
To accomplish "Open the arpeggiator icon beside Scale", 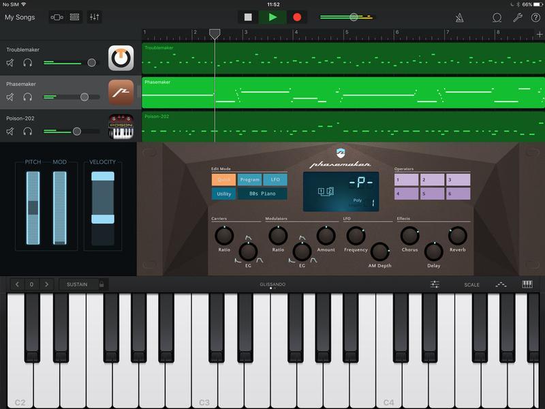I will (501, 284).
